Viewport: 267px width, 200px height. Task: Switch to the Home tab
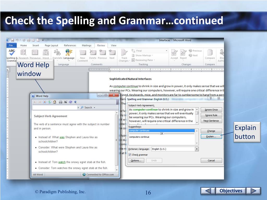point(23,45)
